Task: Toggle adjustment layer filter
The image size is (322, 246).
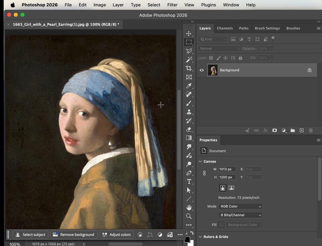Action: 241,39
